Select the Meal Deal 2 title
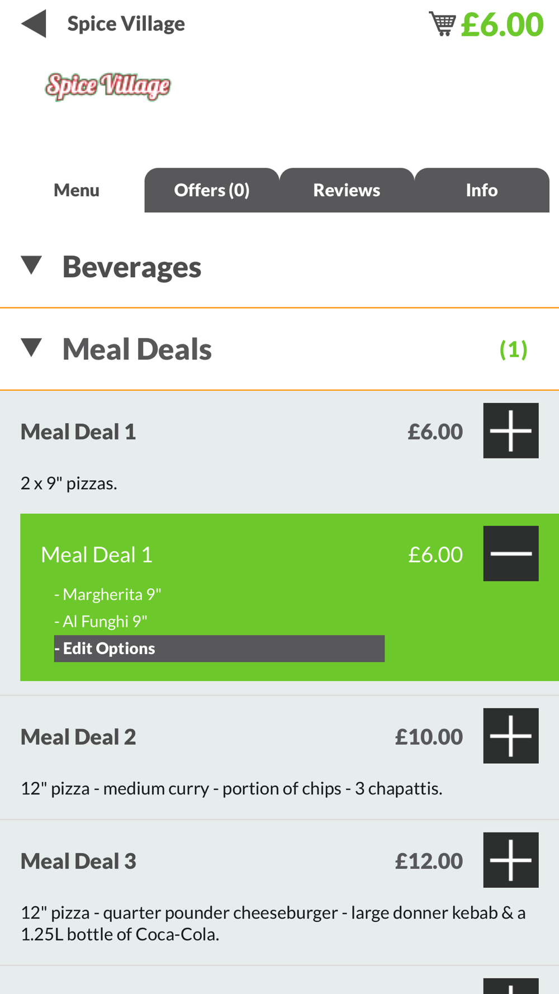559x994 pixels. pos(78,737)
